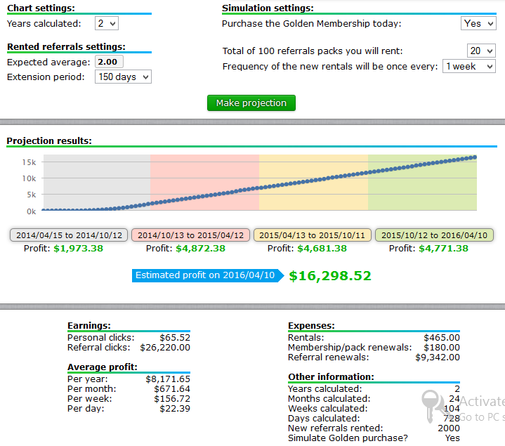This screenshot has height=446, width=505.
Task: Click the Projection results heading
Action: 49,140
